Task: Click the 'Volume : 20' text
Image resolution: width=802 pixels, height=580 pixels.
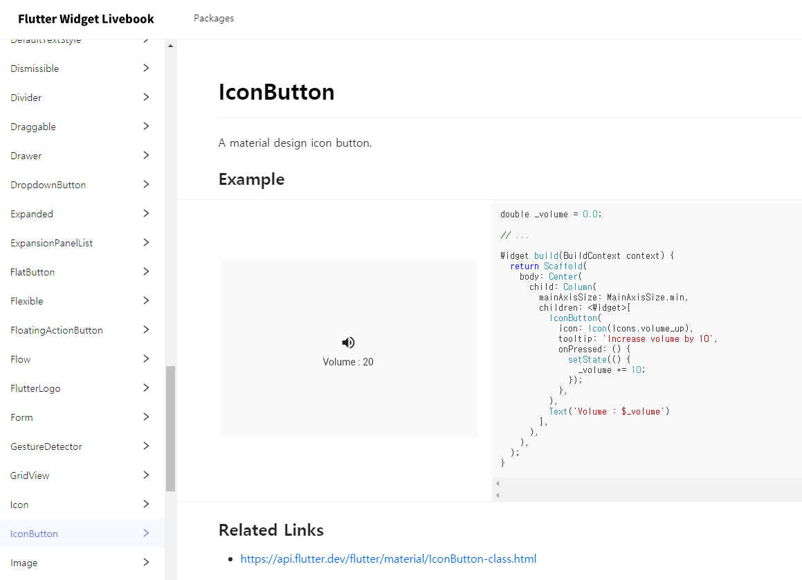Action: click(x=348, y=362)
